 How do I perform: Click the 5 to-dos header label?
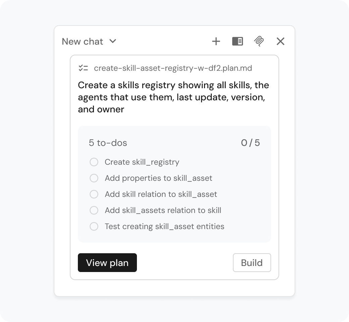tap(108, 143)
